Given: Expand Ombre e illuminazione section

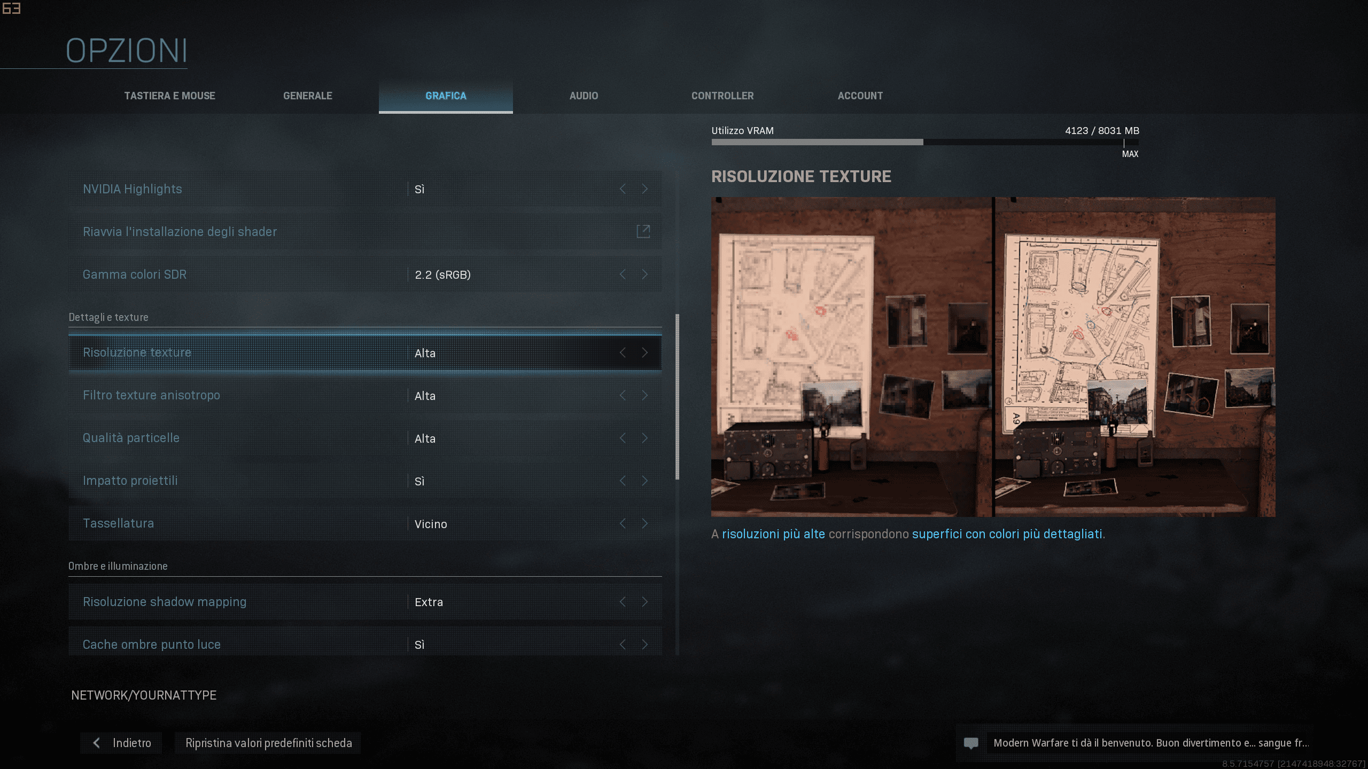Looking at the screenshot, I should [x=118, y=565].
